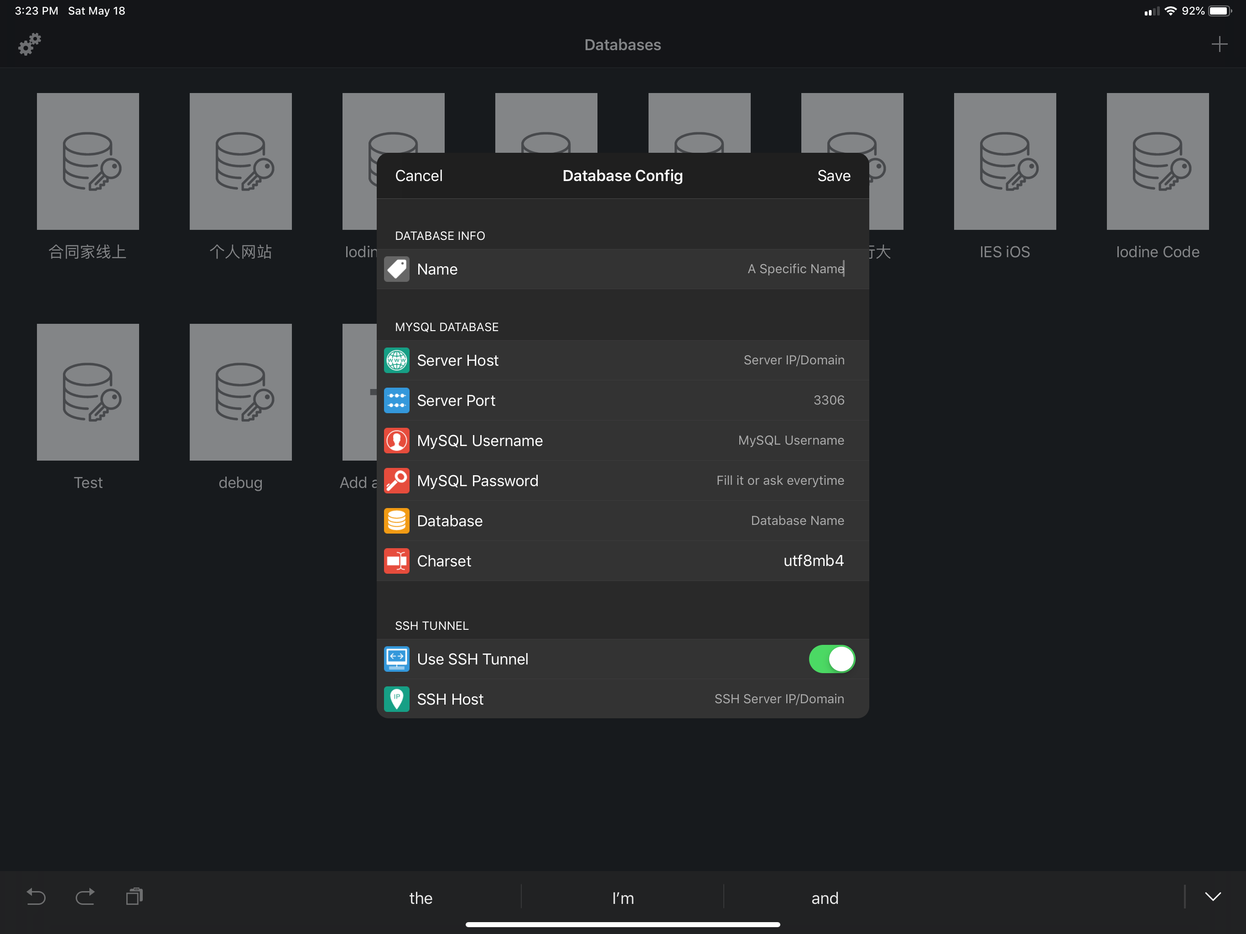Toggle the Use SSH Tunnel switch
Screen dimensions: 1246x934
[832, 659]
